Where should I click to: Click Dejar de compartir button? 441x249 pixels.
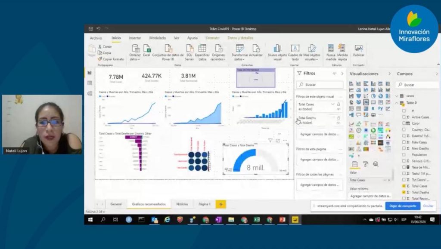click(403, 206)
